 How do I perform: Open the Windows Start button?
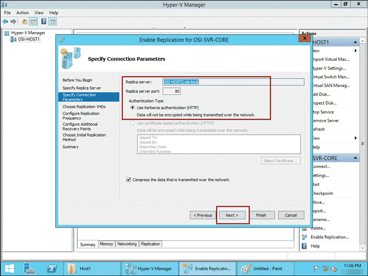coord(10,269)
